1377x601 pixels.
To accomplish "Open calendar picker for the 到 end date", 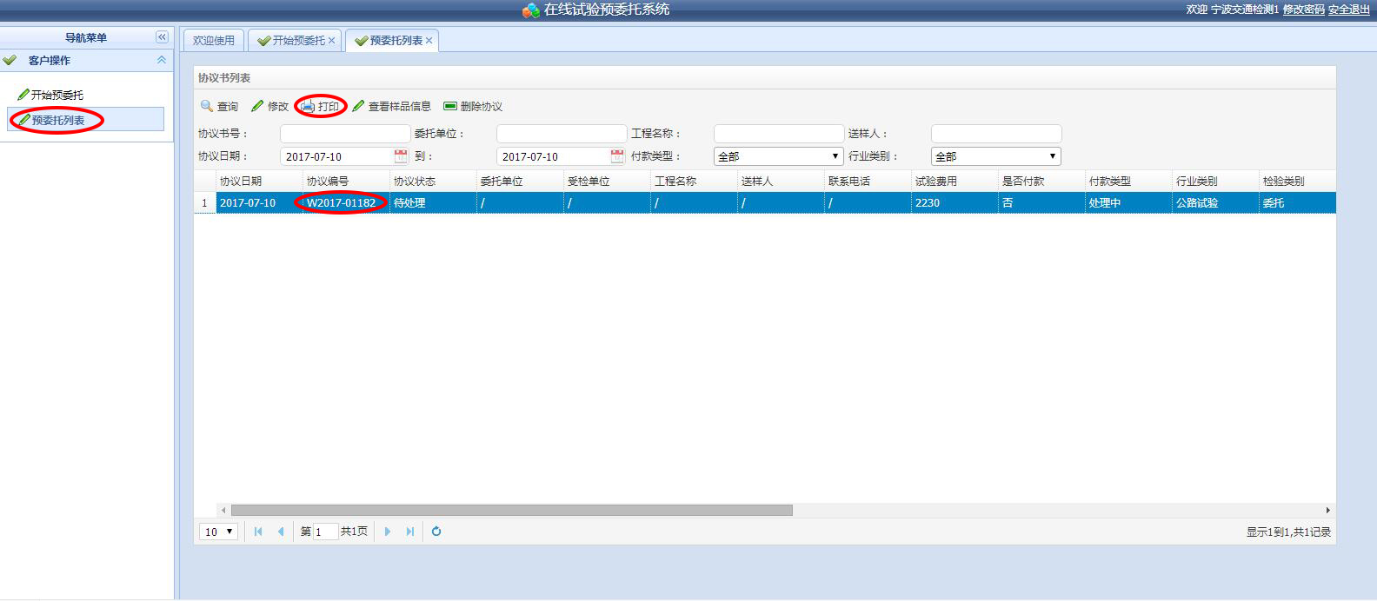I will point(617,156).
